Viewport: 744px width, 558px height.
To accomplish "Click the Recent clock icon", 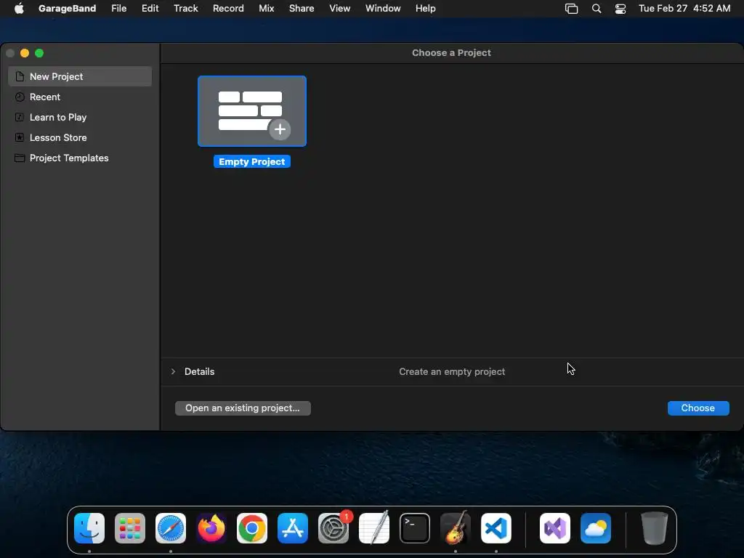I will 20,97.
